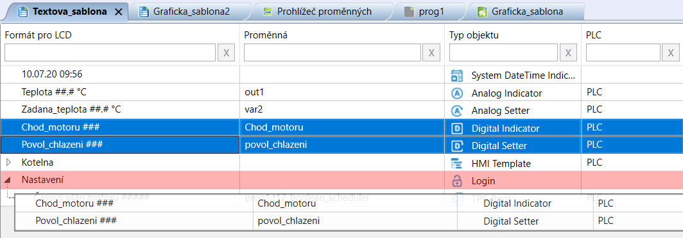Clear the Typ objektu filter
The width and height of the screenshot is (683, 238).
point(568,52)
